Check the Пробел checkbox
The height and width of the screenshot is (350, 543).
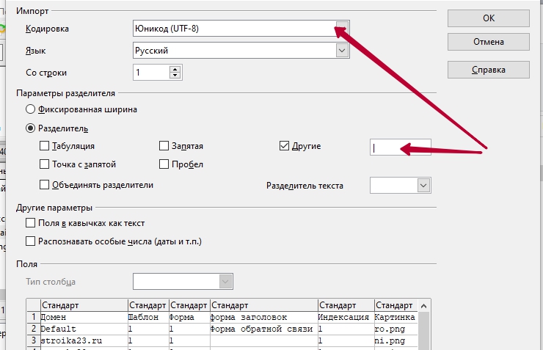tap(164, 164)
